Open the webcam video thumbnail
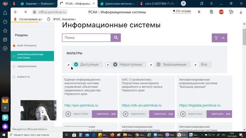This screenshot has width=246, height=138. pos(38,110)
